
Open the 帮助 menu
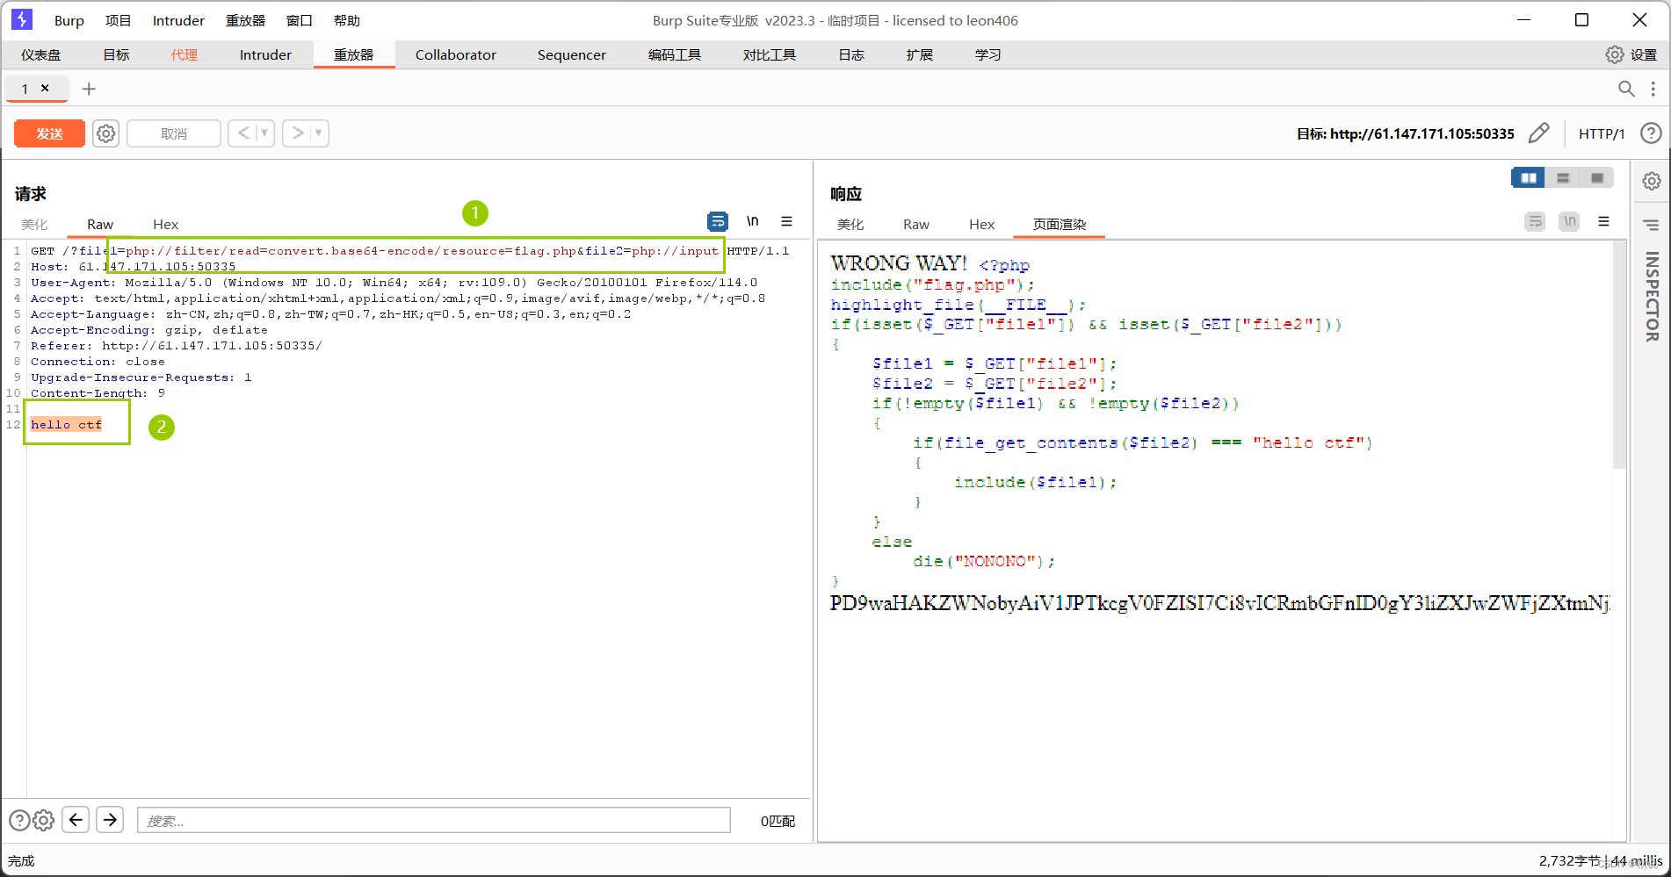tap(347, 20)
